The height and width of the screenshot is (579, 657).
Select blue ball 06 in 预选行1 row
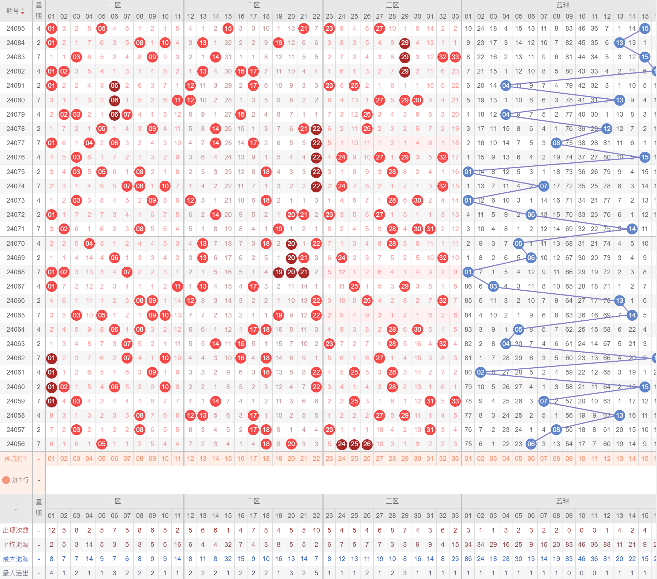531,459
